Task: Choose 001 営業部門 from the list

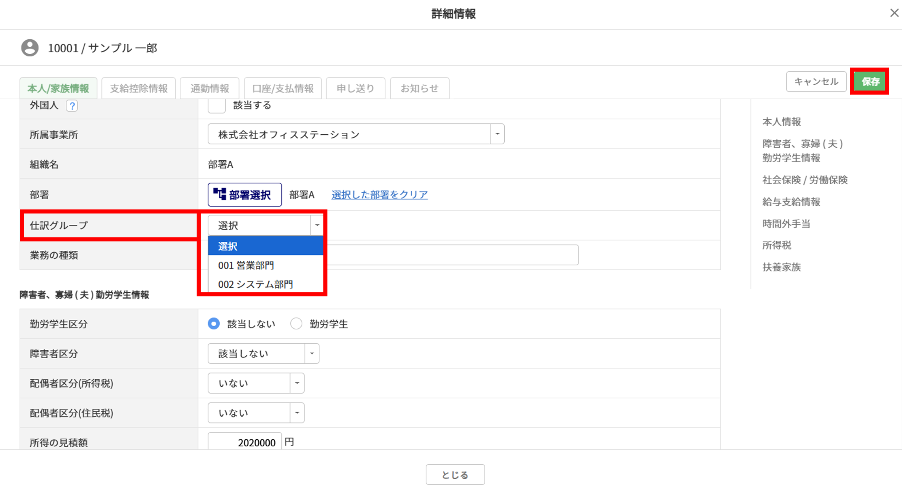Action: (246, 265)
